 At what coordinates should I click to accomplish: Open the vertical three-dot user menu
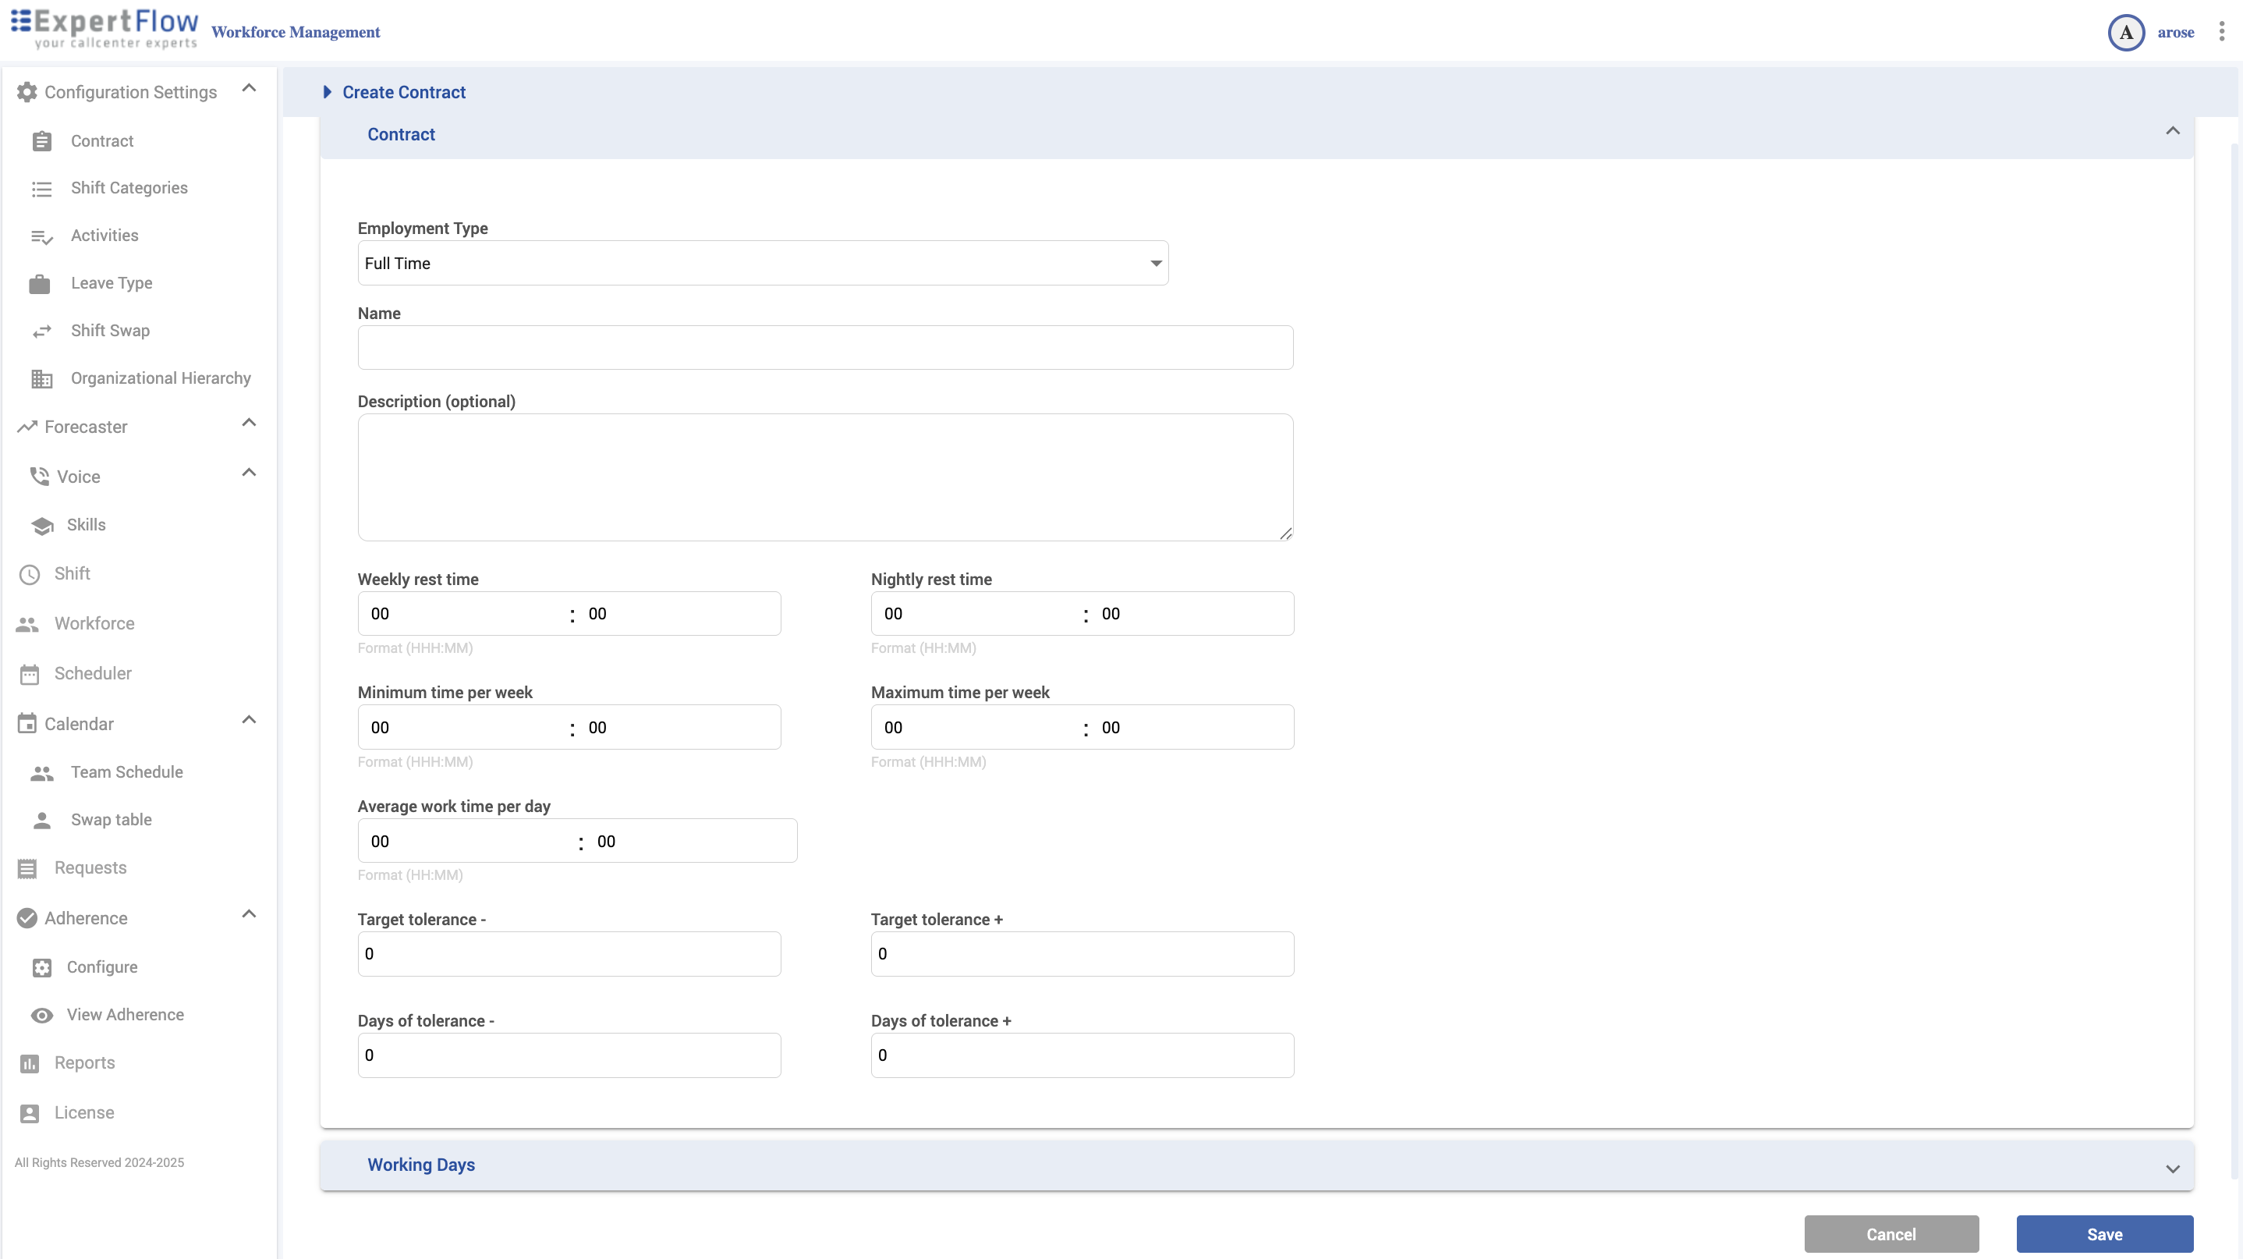pos(2221,32)
